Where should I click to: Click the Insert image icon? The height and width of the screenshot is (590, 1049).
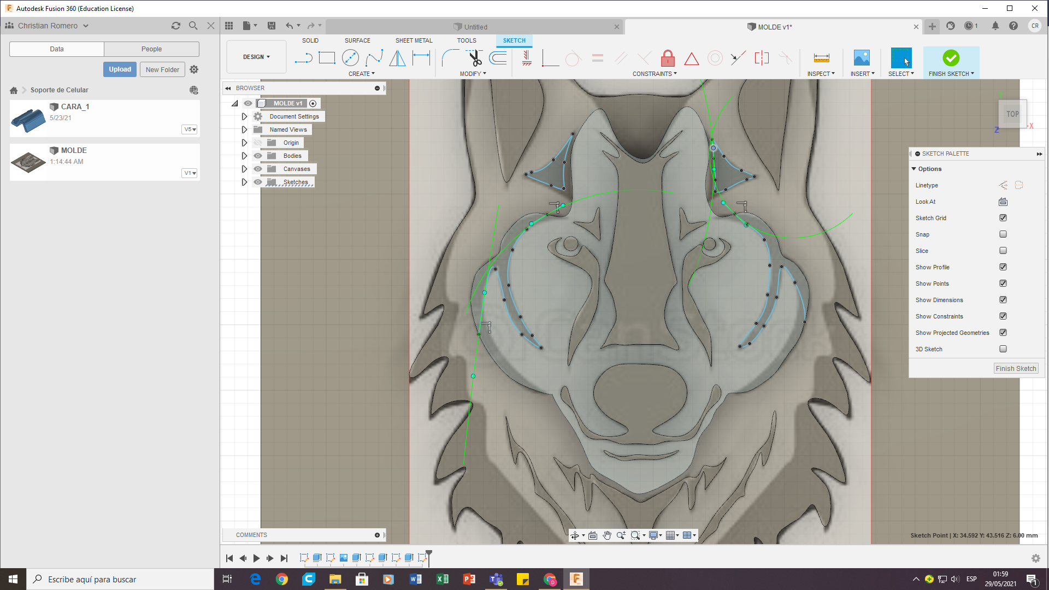(862, 58)
